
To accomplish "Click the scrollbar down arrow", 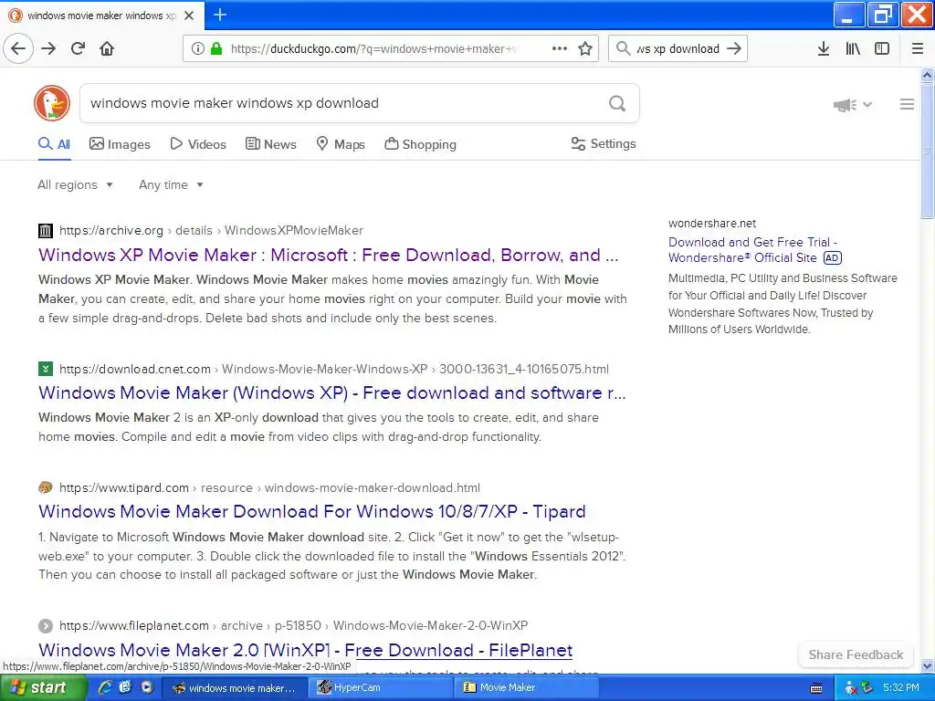I will point(927,665).
